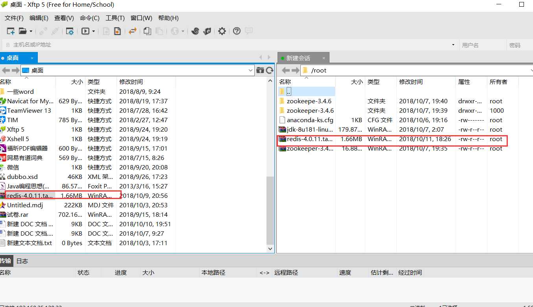The image size is (533, 307).
Task: Click the copy icon in toolbar
Action: click(148, 31)
